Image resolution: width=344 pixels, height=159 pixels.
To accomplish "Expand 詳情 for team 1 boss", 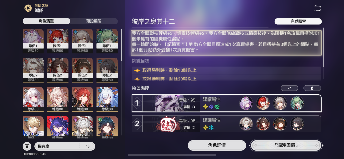I will point(189,107).
